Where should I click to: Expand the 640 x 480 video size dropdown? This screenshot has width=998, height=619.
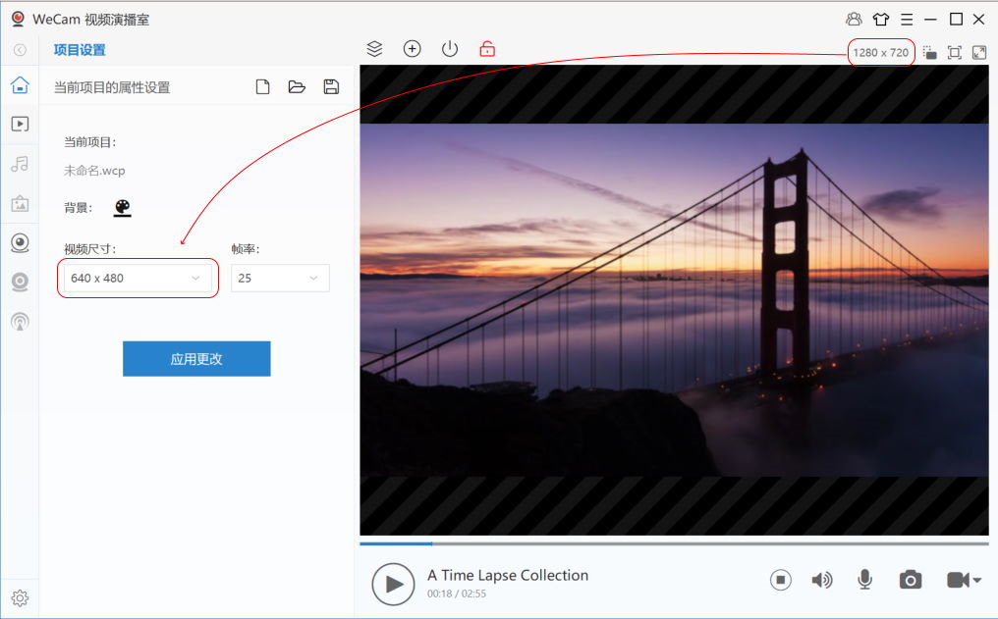pos(138,279)
